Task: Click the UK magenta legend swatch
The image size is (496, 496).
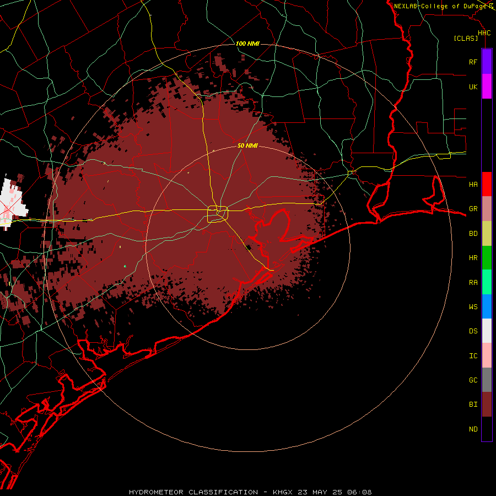Action: 487,87
